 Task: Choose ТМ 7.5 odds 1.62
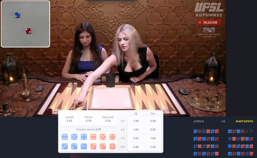coord(153,138)
